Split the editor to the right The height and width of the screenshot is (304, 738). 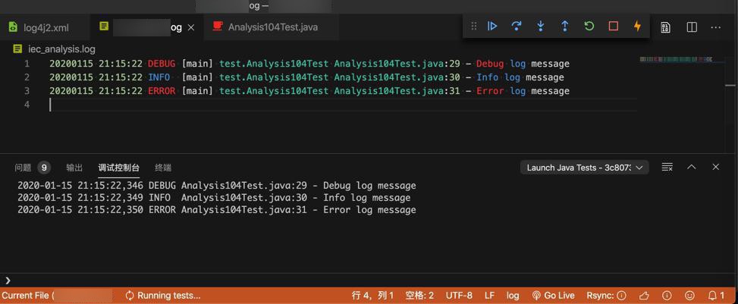(692, 27)
